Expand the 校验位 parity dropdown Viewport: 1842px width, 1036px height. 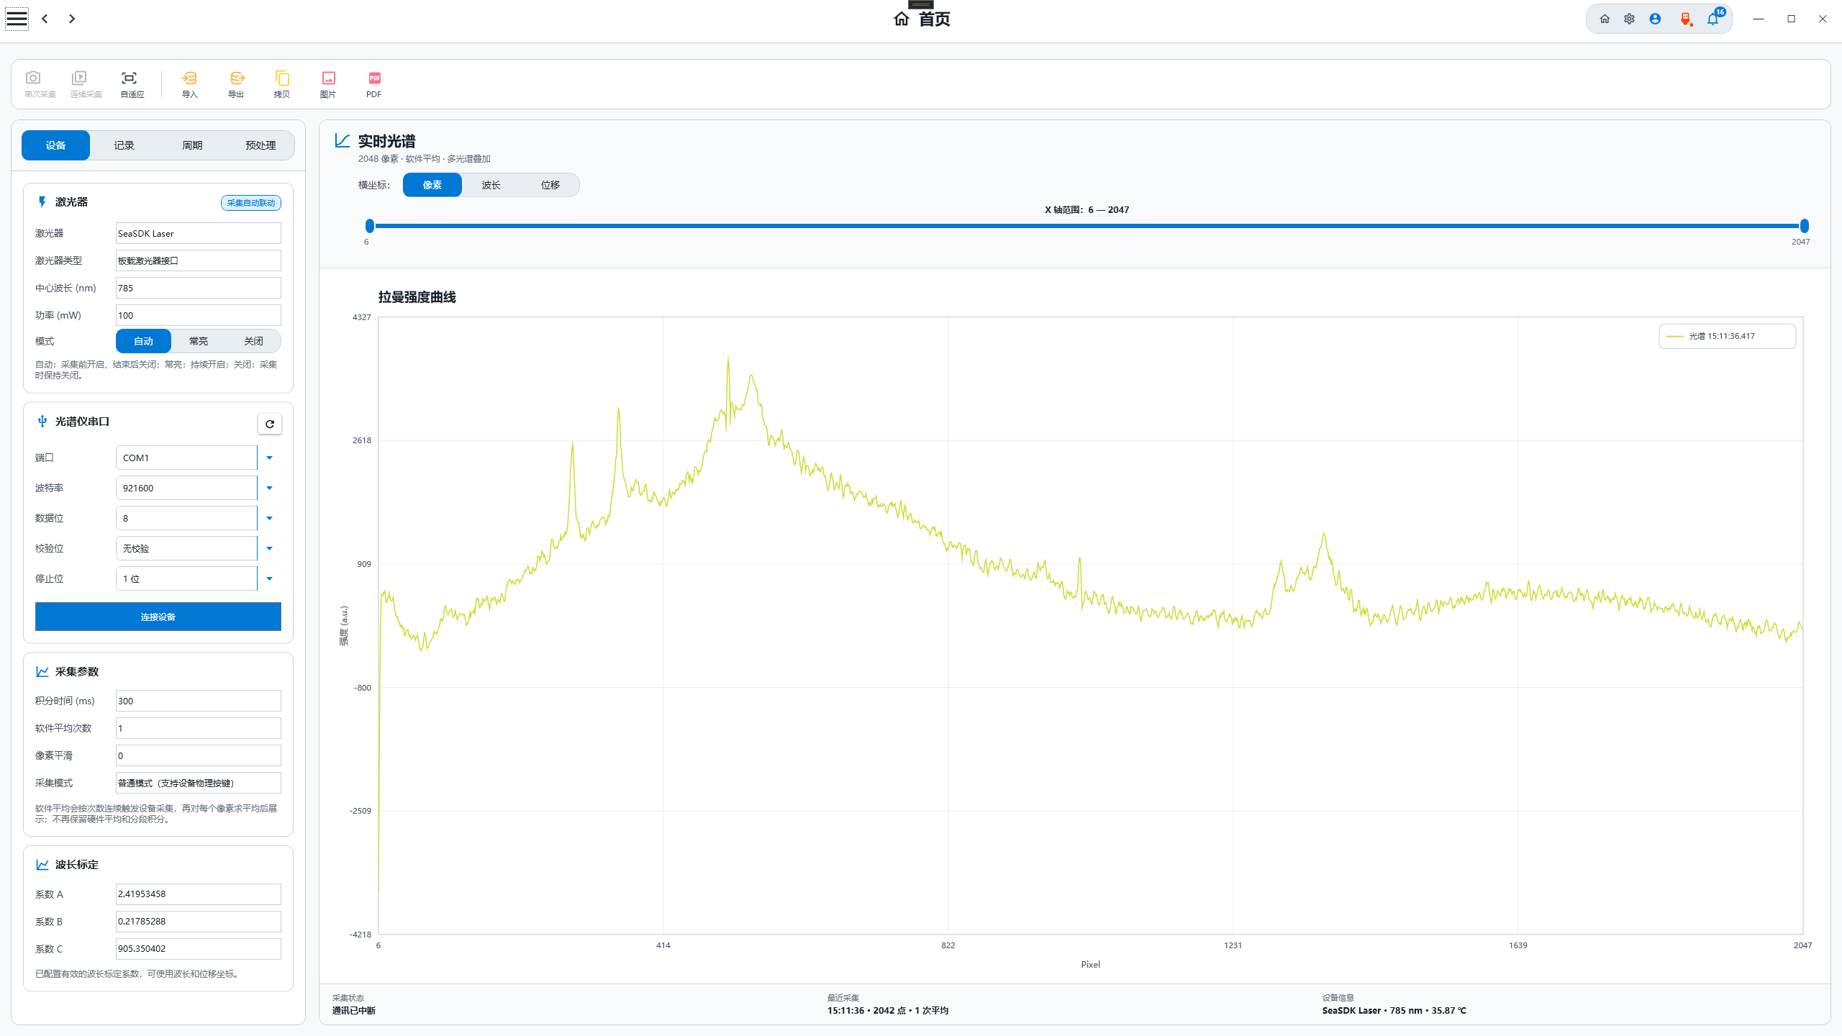(x=270, y=548)
